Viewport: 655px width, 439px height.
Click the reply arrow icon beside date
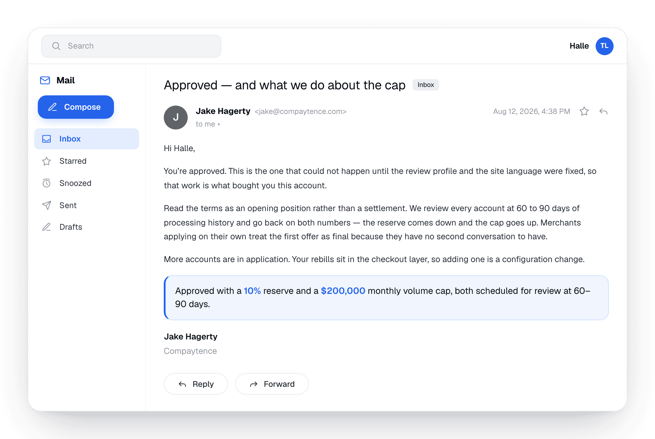[603, 112]
